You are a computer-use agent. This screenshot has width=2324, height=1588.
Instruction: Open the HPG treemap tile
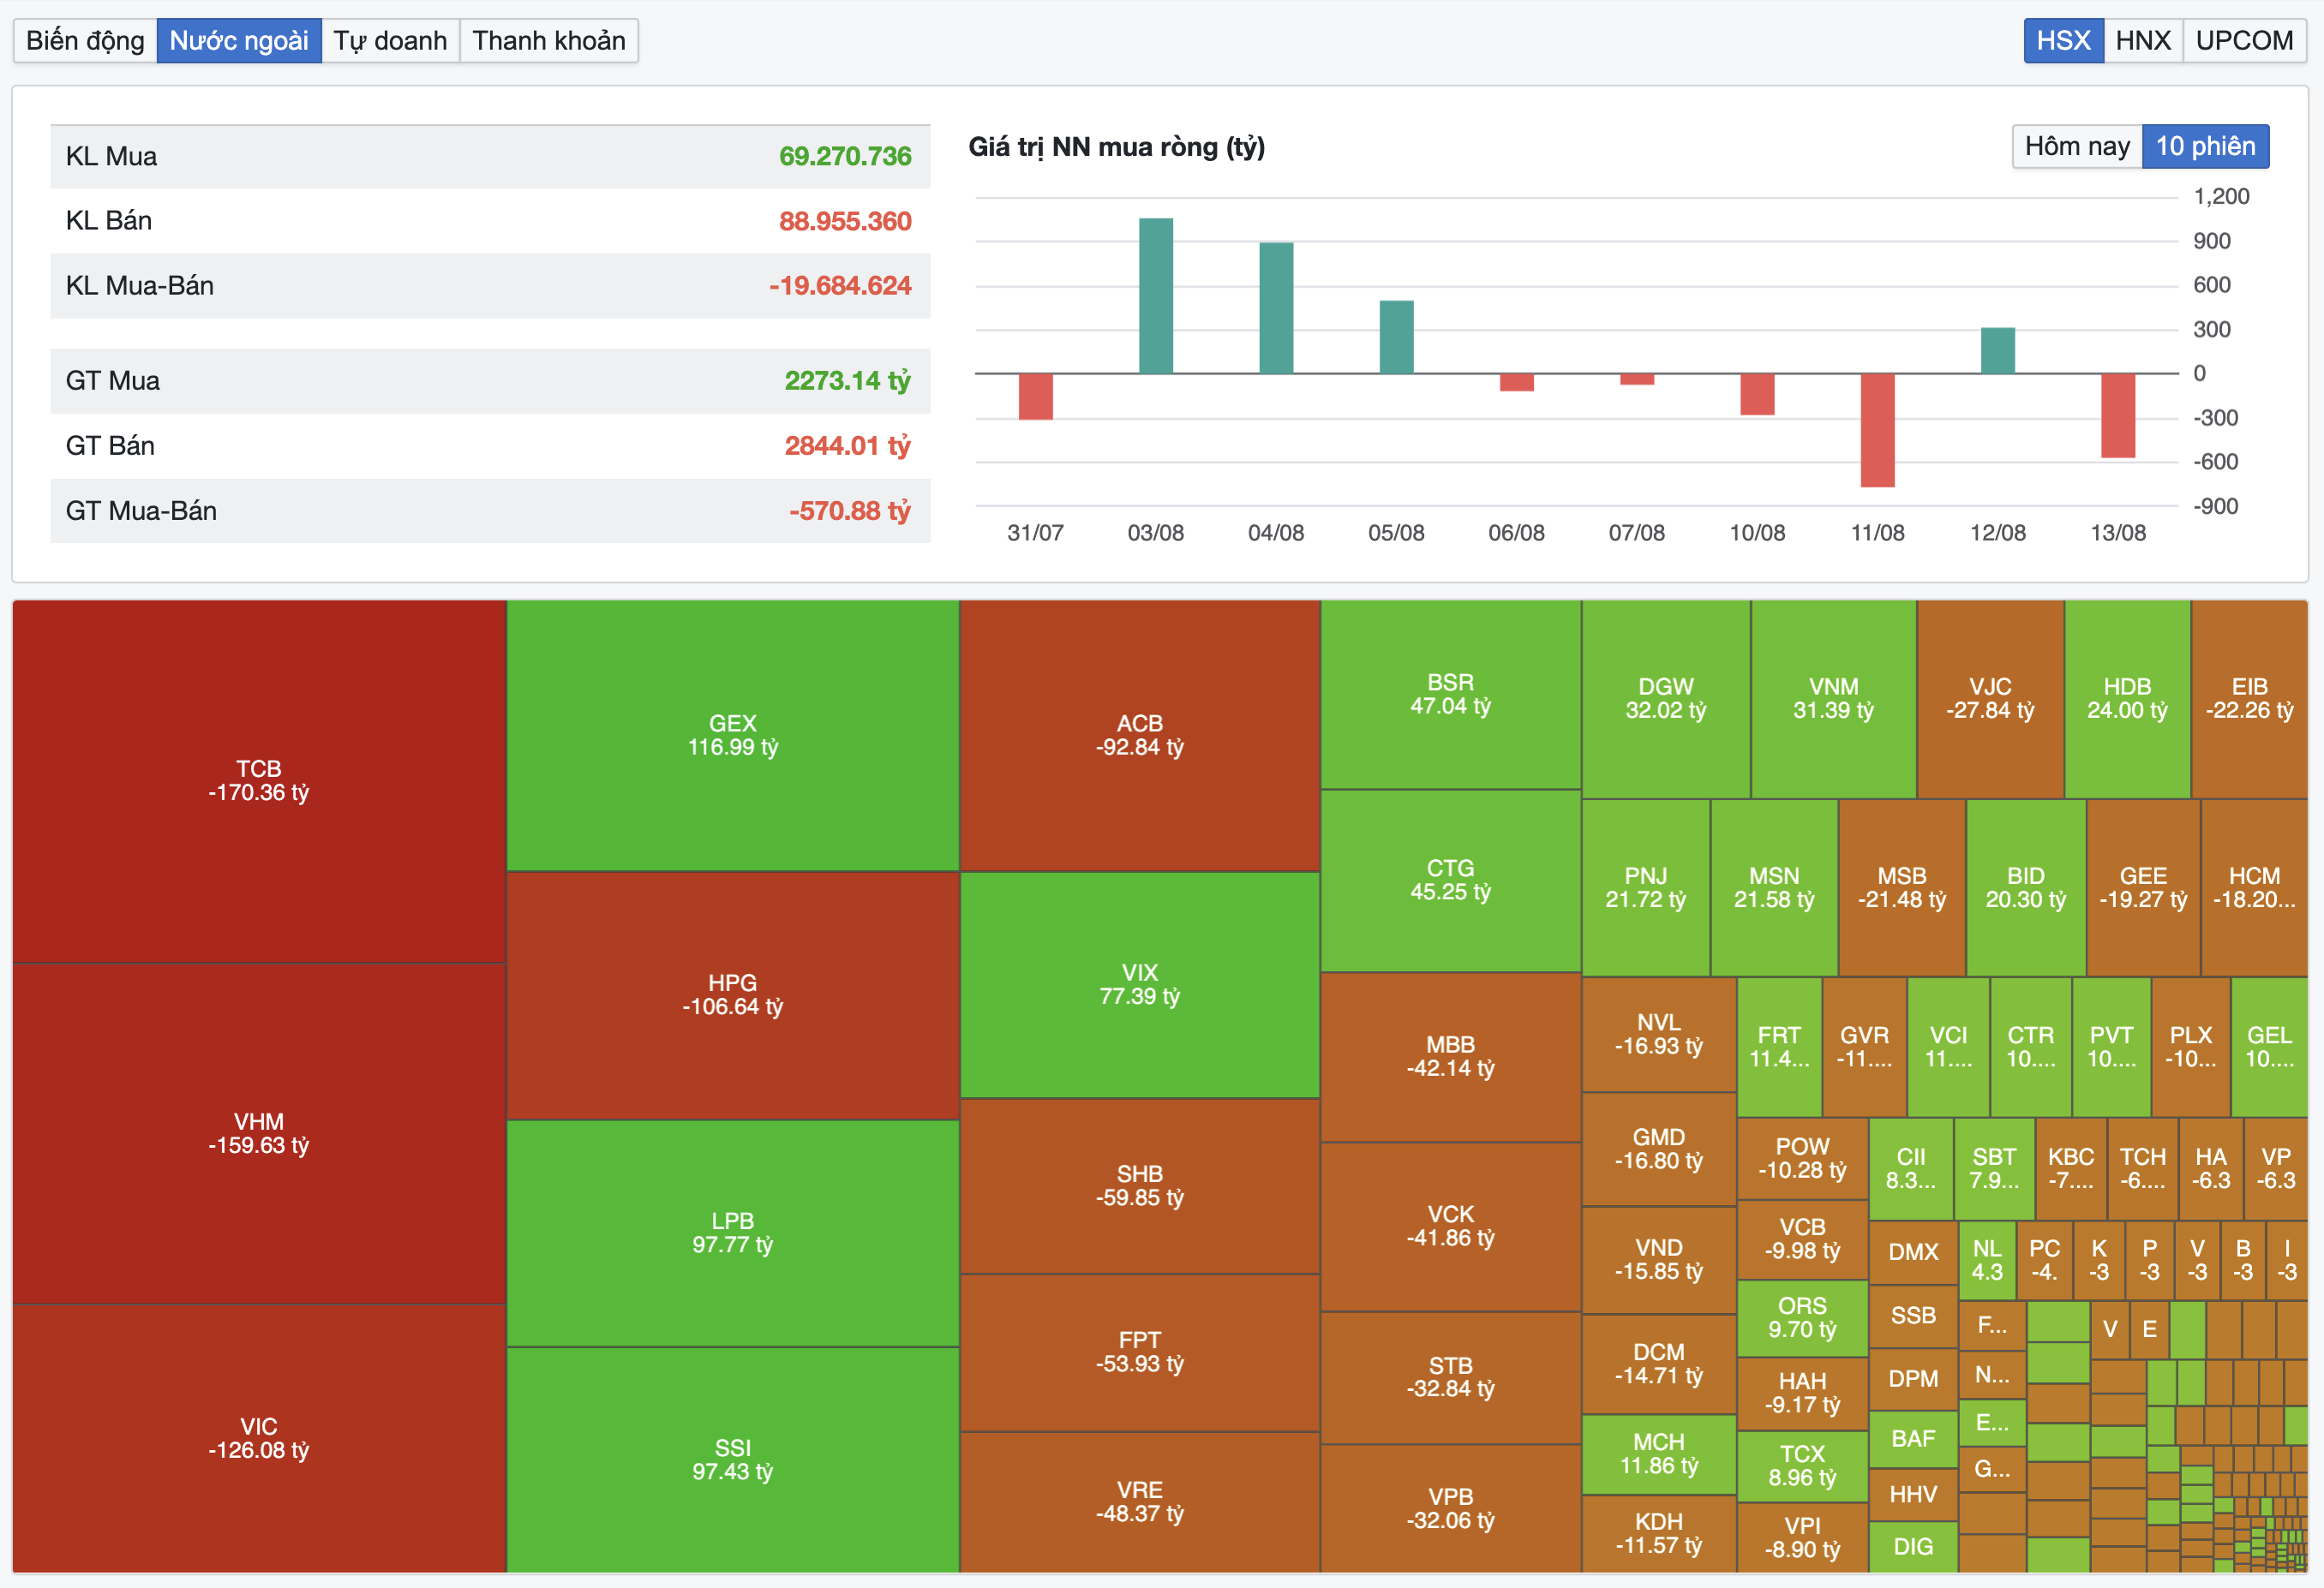click(x=733, y=995)
